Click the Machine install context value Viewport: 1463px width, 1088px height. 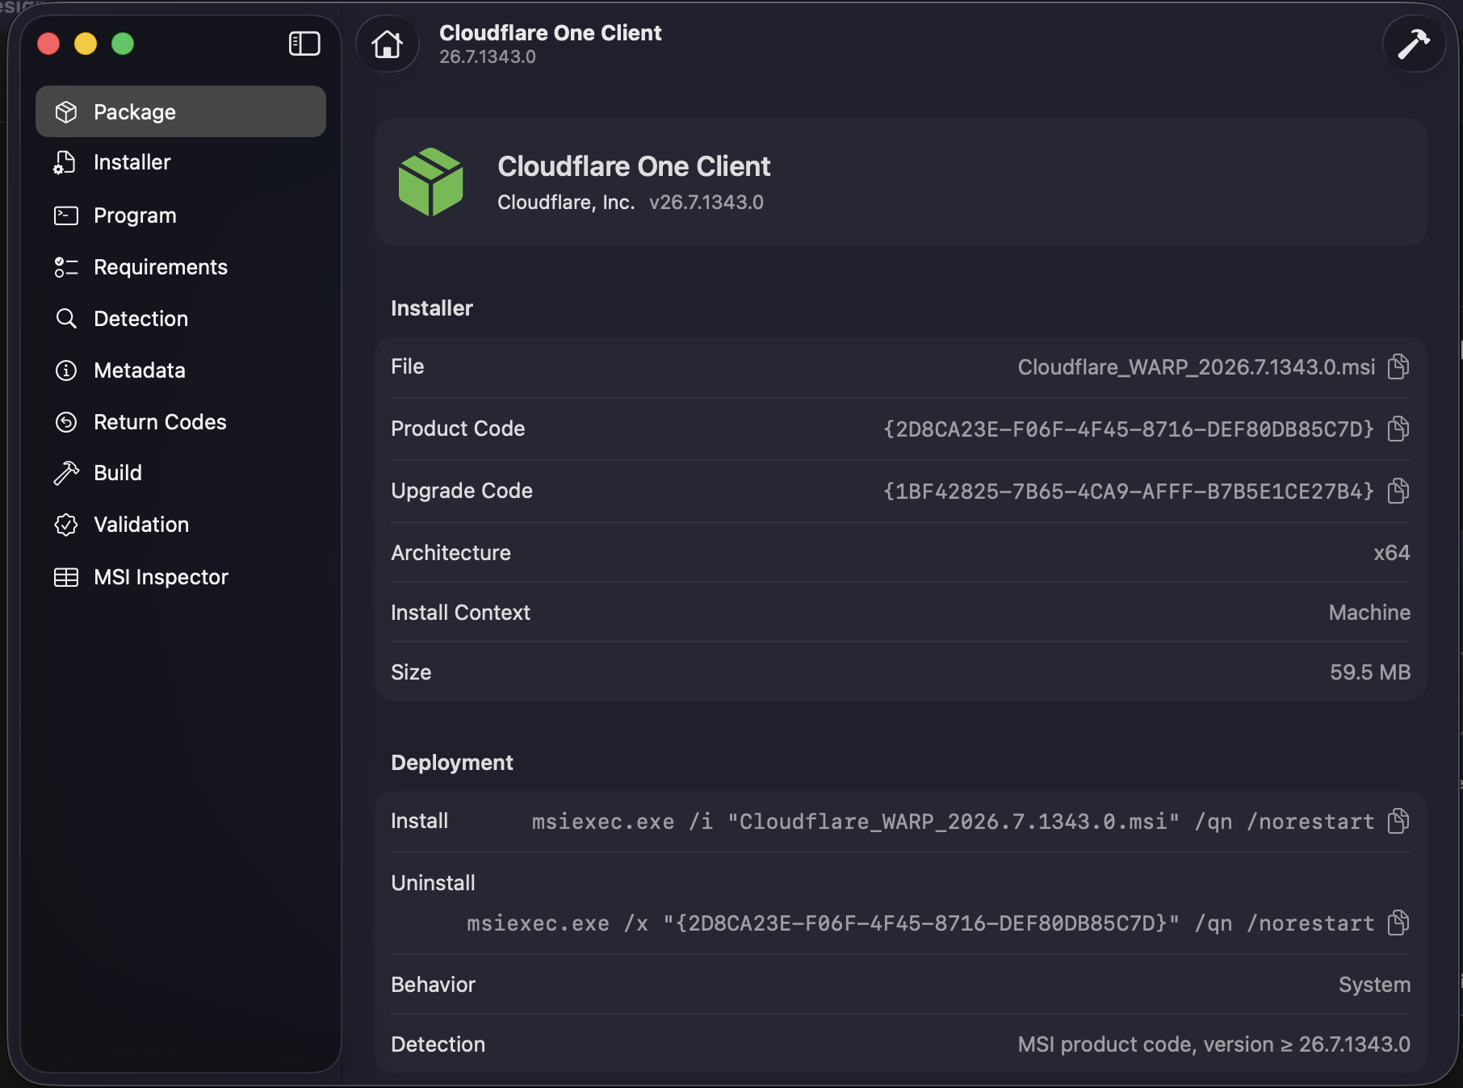coord(1369,613)
